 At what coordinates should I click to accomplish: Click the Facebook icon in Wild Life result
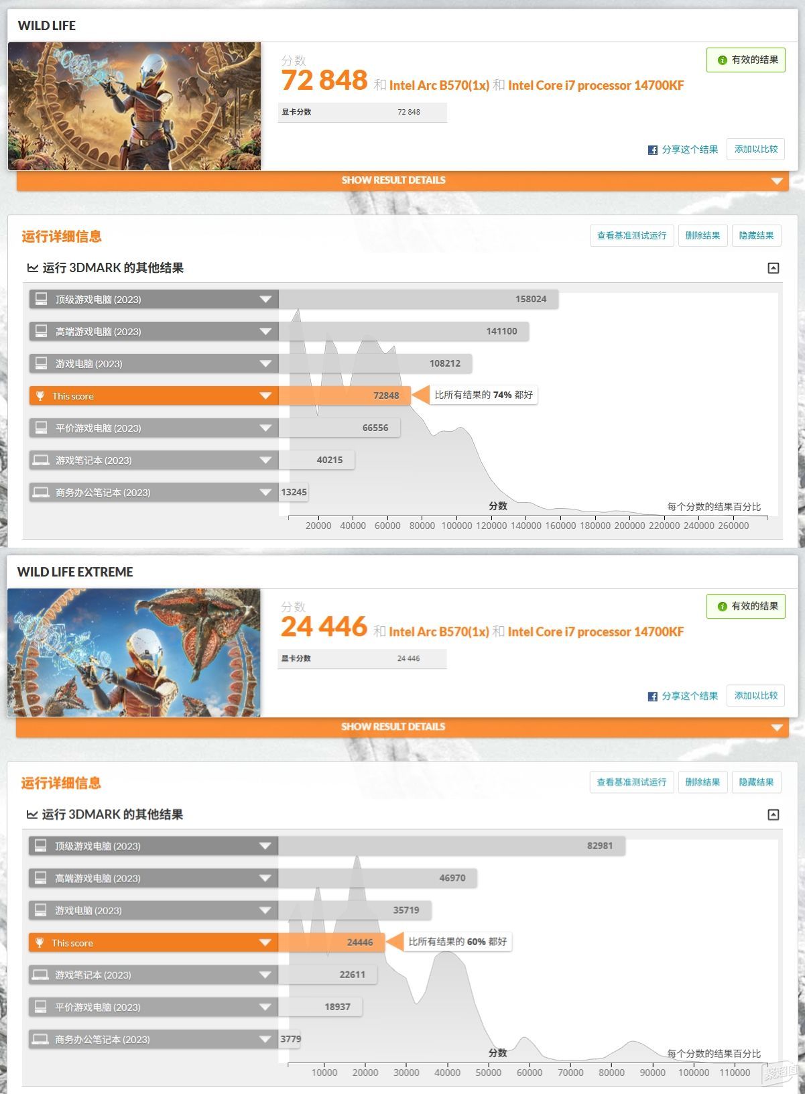pyautogui.click(x=652, y=150)
